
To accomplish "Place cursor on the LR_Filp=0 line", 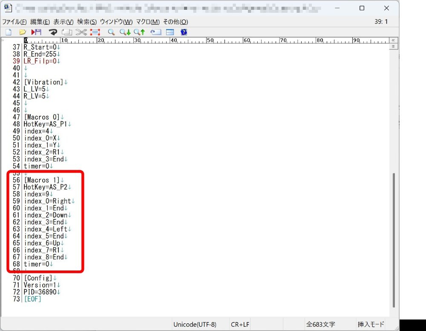I will tap(40, 61).
